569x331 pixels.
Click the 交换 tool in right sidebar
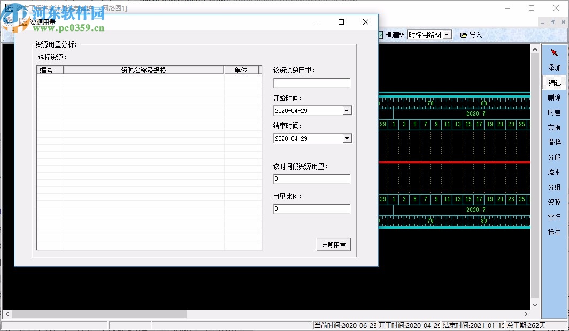[x=554, y=127]
